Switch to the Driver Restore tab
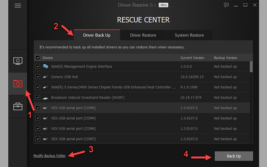Screen dimensions: 267x167 (x=143, y=35)
